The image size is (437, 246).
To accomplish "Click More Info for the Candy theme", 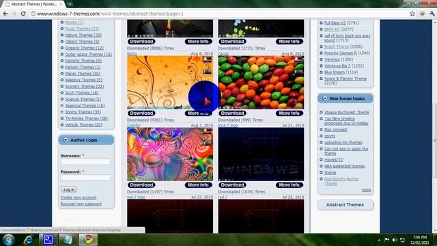I will click(290, 113).
